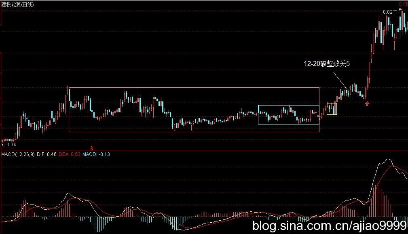
Task: Select the small yellow box under annotation line
Action: point(345,93)
